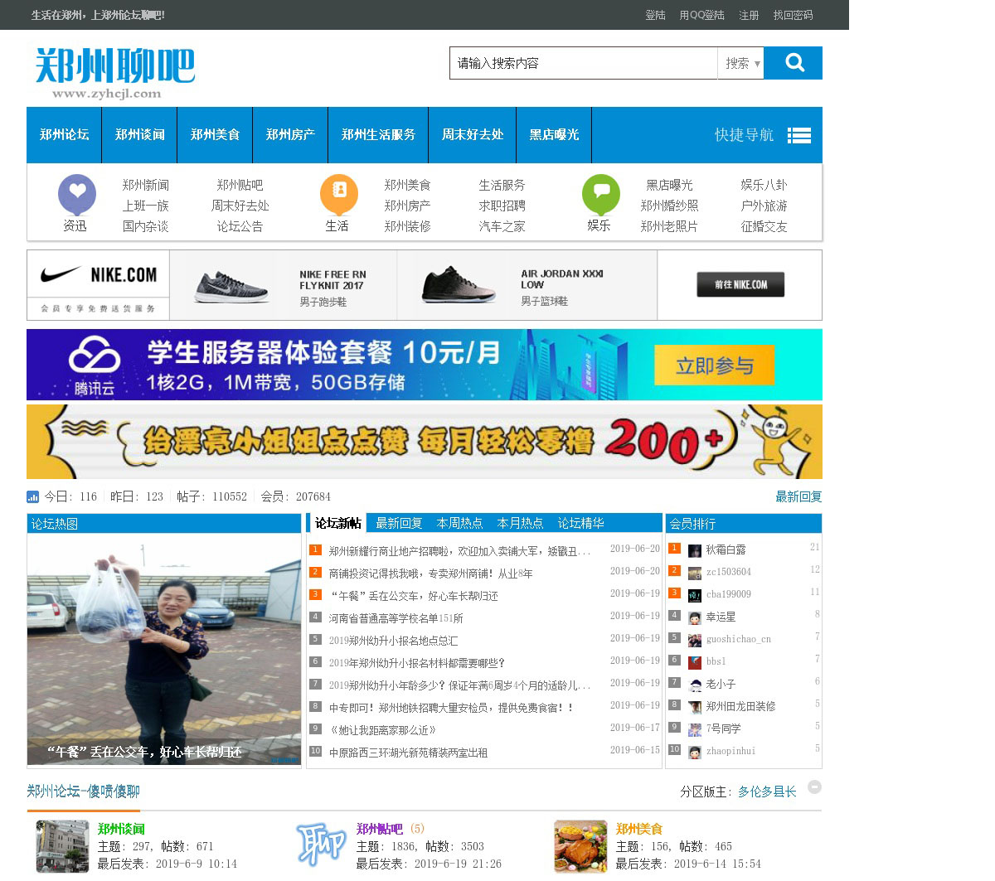Click the purple heart 资讯 icon
Viewport: 995px width, 881px height.
(77, 193)
